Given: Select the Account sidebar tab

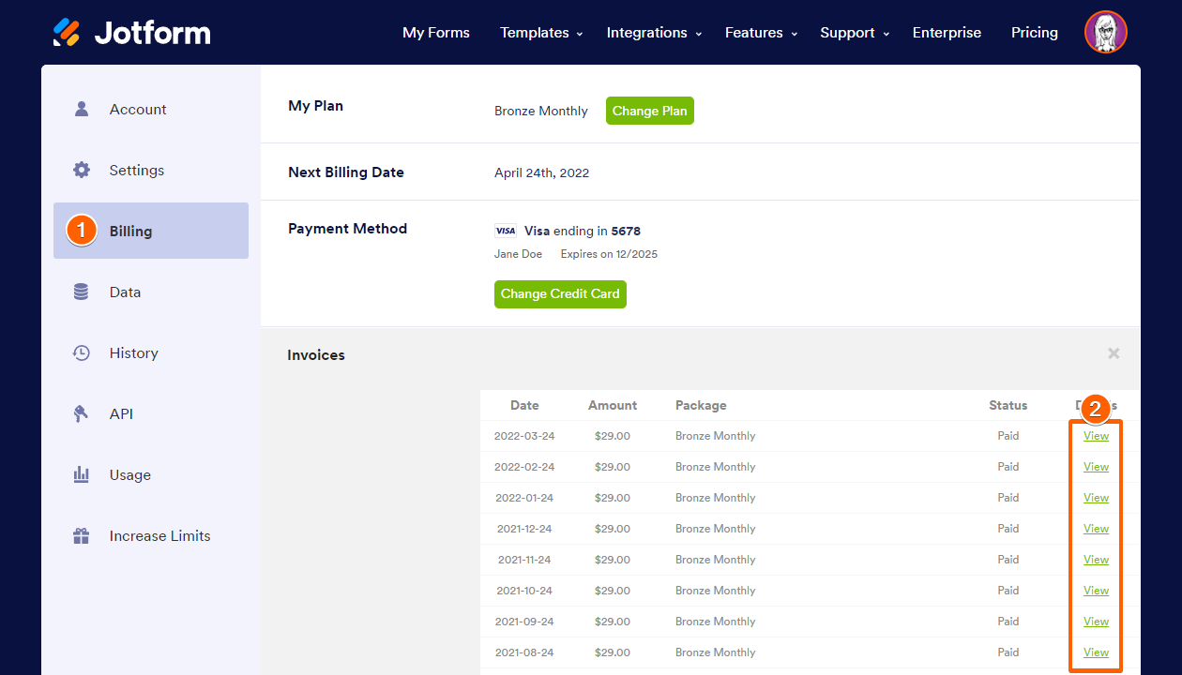Looking at the screenshot, I should 151,109.
